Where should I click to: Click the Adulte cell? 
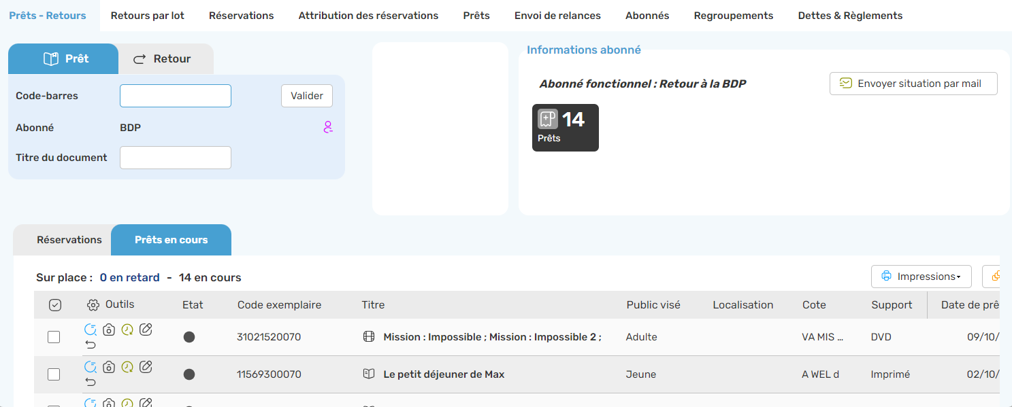642,337
